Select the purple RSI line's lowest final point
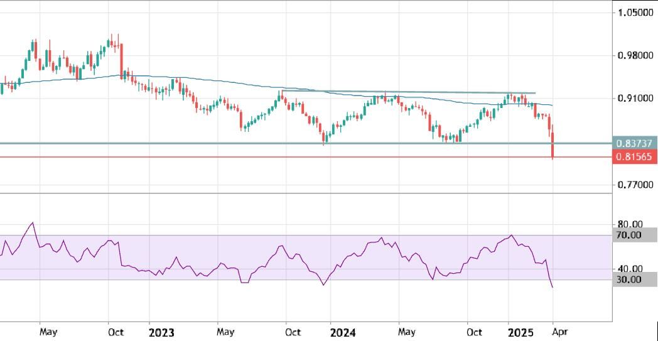This screenshot has height=341, width=658. click(553, 288)
